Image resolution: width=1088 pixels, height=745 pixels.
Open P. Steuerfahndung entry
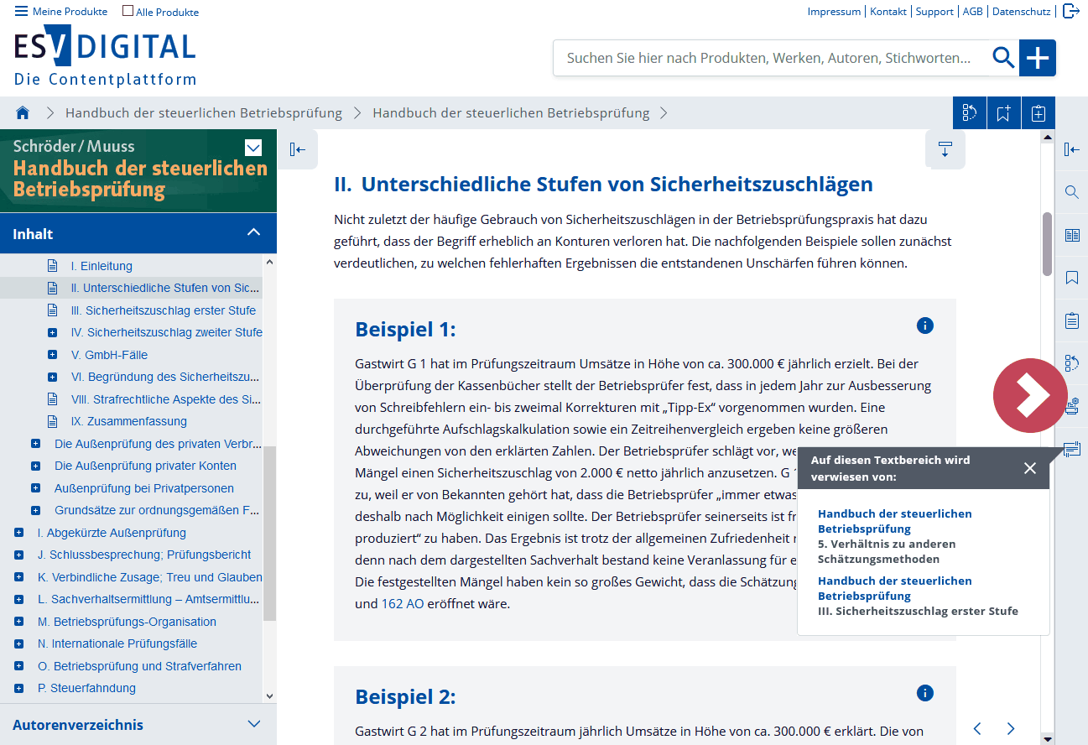click(x=86, y=688)
